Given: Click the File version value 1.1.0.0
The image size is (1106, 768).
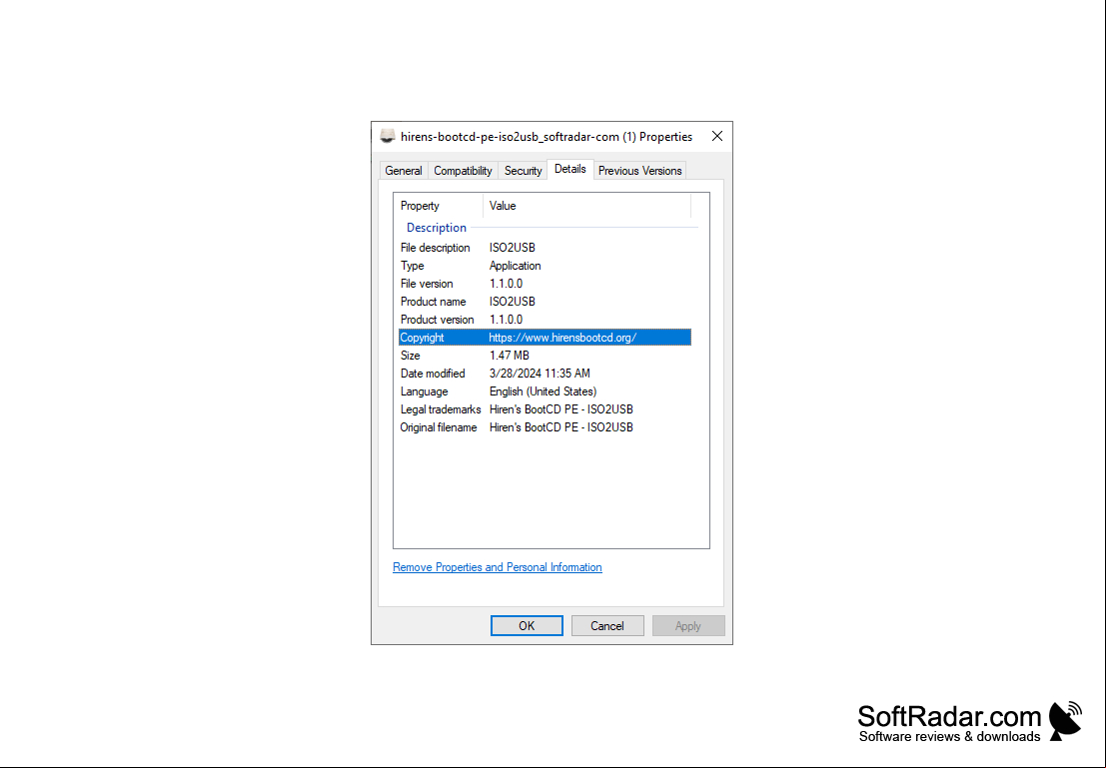Looking at the screenshot, I should (x=506, y=284).
